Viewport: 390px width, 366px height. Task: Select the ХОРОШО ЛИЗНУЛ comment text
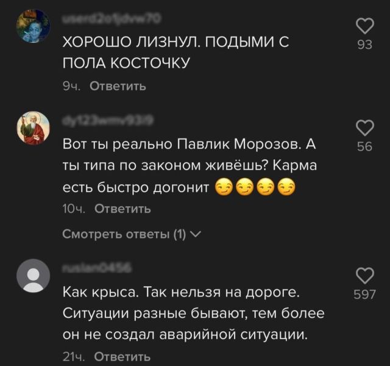point(175,52)
